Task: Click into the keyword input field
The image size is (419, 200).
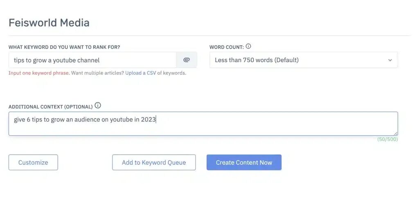Action: pos(92,60)
